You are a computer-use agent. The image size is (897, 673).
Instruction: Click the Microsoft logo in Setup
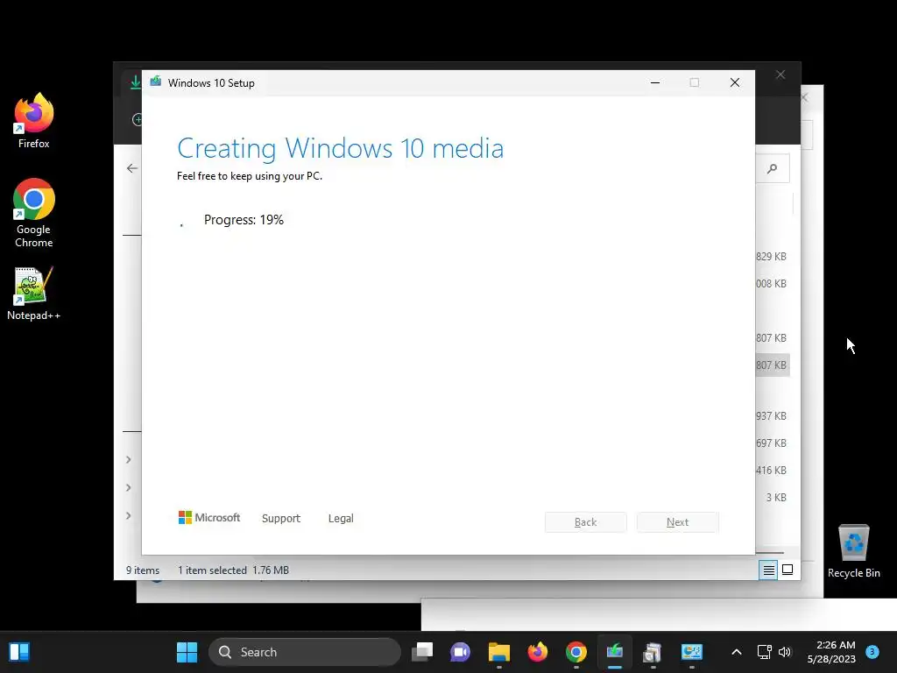209,518
